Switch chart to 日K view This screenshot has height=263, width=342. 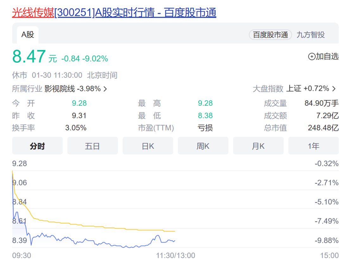(x=148, y=146)
